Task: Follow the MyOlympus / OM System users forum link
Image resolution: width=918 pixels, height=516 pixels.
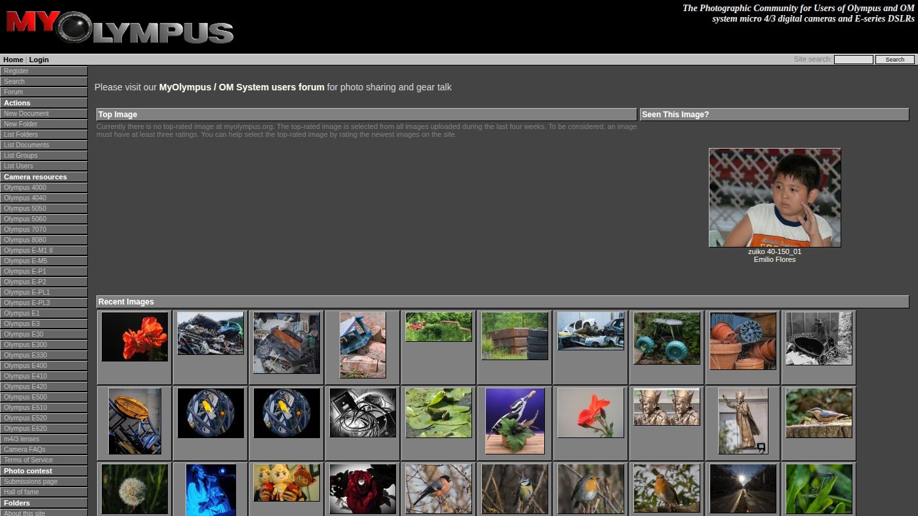Action: pos(241,87)
